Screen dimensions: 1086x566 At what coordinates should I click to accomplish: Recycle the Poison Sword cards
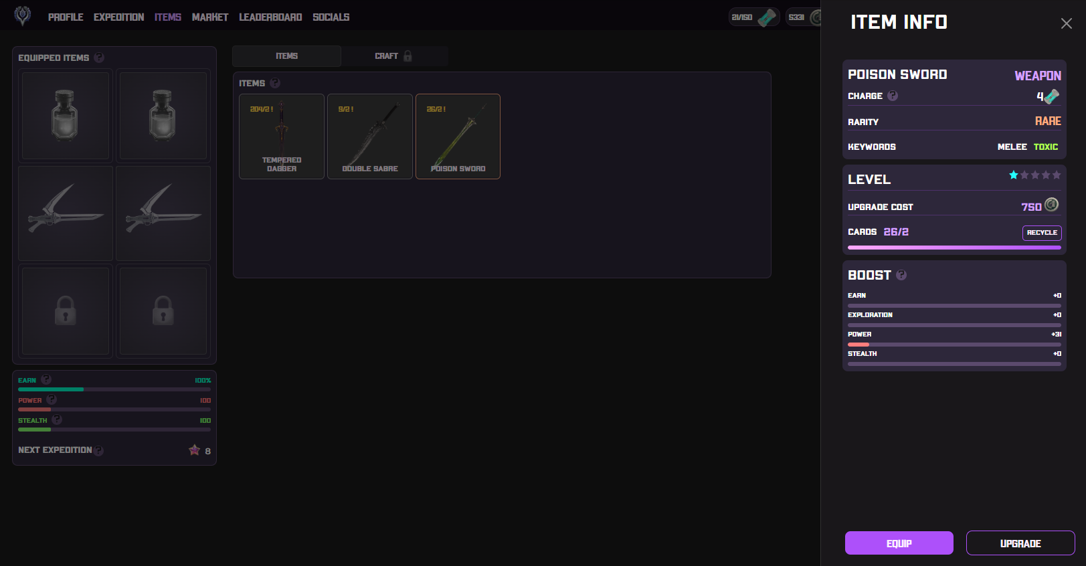click(1041, 233)
